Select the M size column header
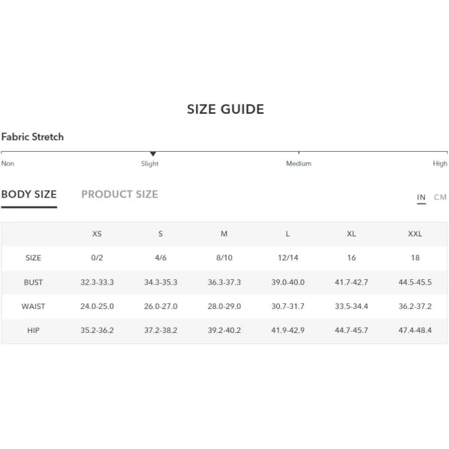Viewport: 449px width, 449px height. (224, 233)
